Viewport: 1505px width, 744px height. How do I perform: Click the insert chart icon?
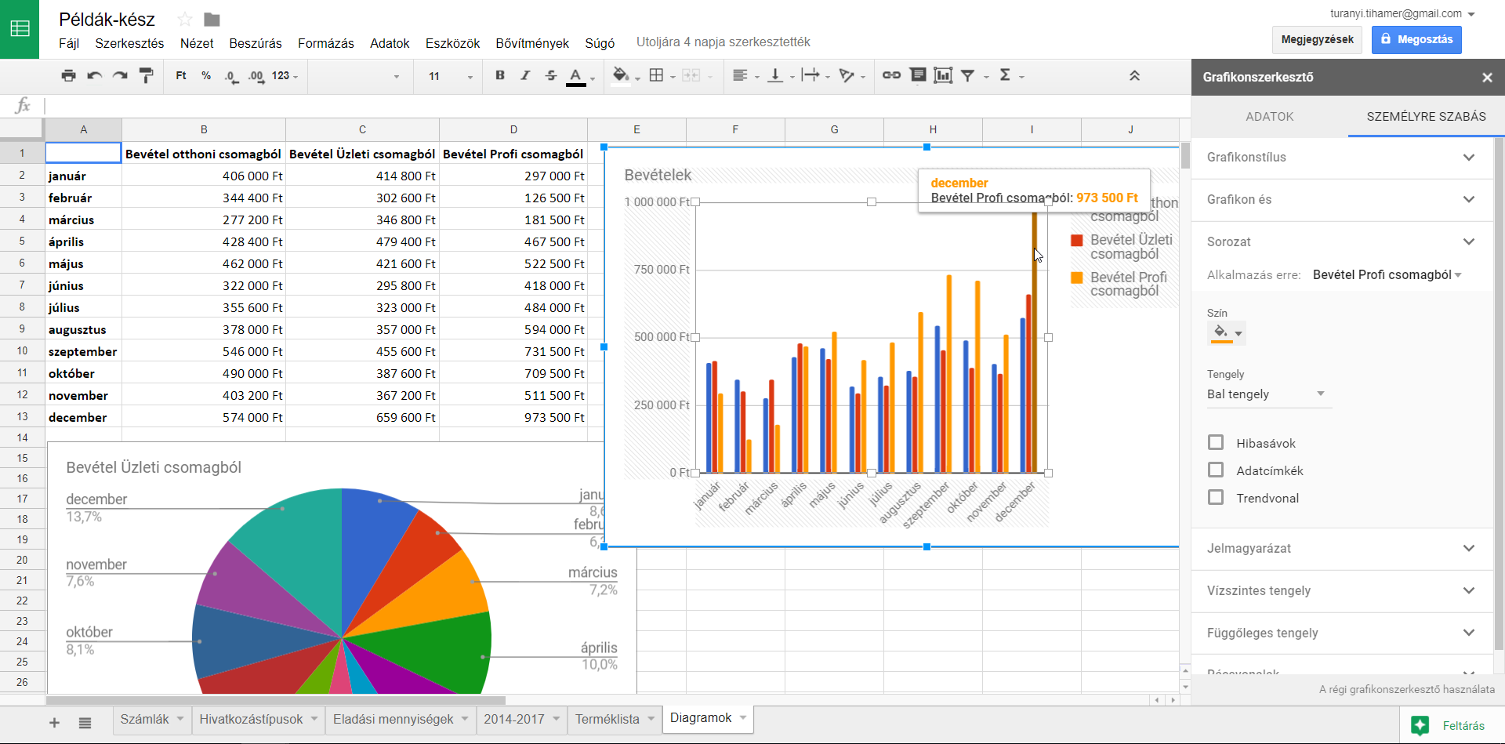coord(943,76)
